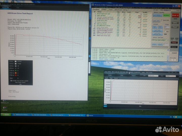Click Auto save attributes OFF button
182x136 pixels.
click(157, 34)
